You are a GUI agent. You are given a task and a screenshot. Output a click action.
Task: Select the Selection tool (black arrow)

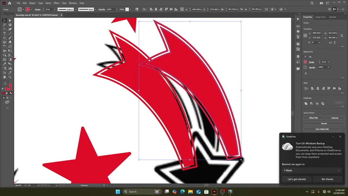5,20
